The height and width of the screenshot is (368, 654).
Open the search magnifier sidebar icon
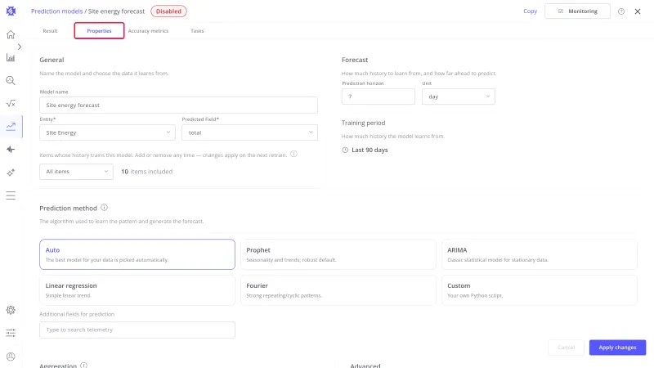click(x=11, y=80)
